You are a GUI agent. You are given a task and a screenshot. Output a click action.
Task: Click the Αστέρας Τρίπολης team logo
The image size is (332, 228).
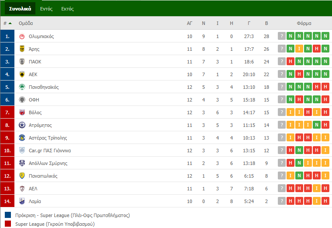[22, 138]
